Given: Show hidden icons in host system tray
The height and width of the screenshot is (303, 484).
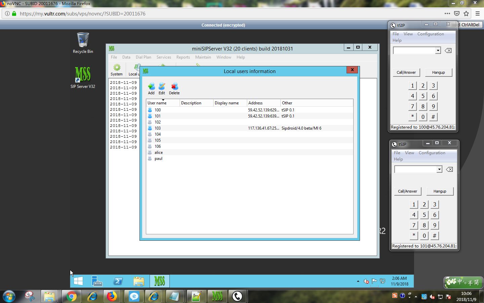Looking at the screenshot, I should (416, 297).
